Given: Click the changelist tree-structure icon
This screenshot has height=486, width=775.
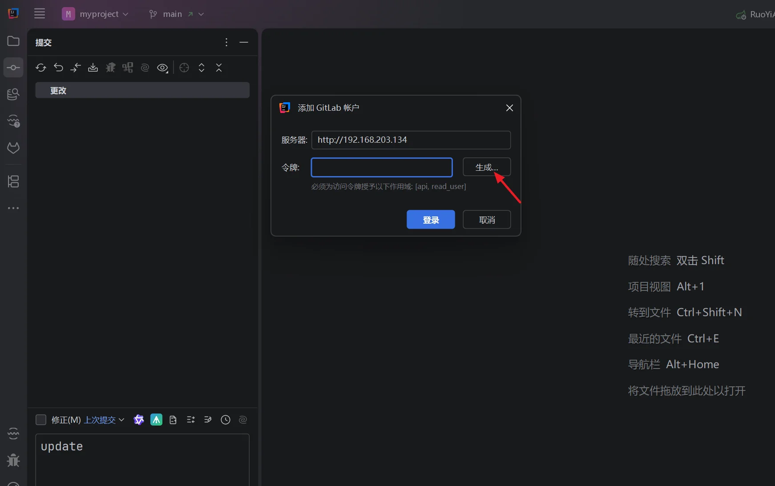Looking at the screenshot, I should coord(128,68).
